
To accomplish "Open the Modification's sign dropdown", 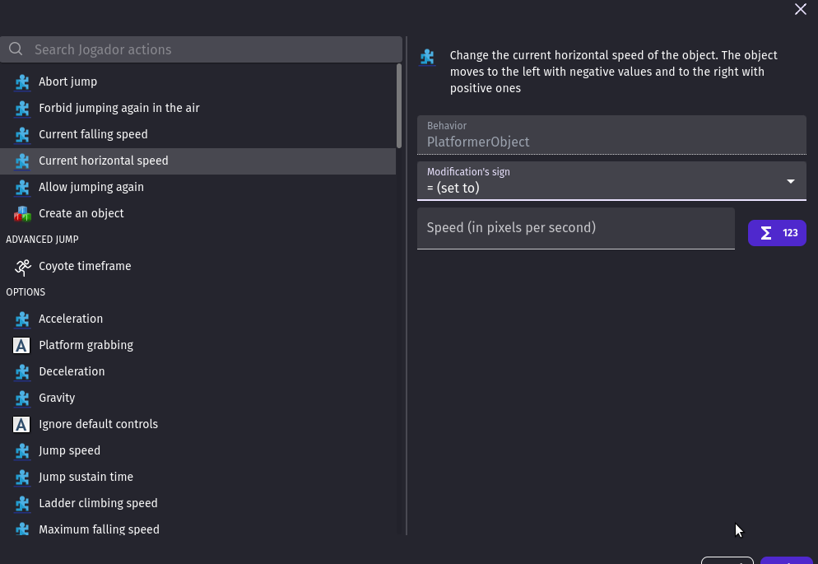I will [611, 181].
